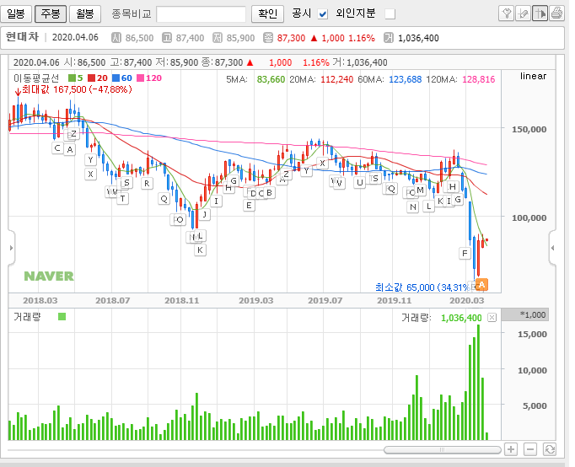Image resolution: width=575 pixels, height=467 pixels.
Task: Click the pink 120-period moving average swatch
Action: (141, 78)
